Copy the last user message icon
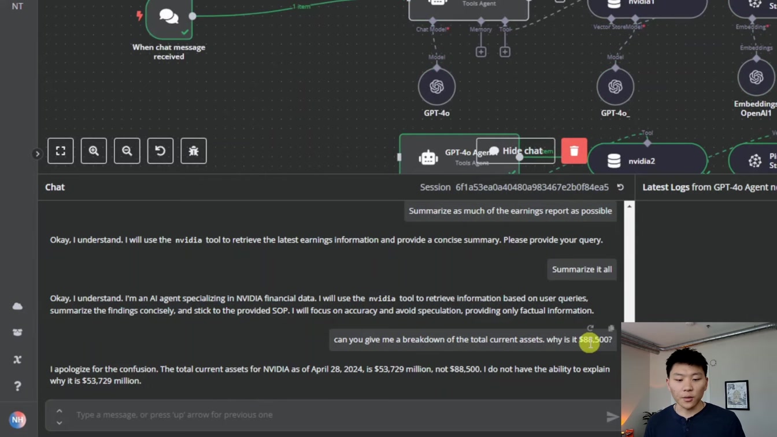Image resolution: width=777 pixels, height=437 pixels. pos(611,328)
